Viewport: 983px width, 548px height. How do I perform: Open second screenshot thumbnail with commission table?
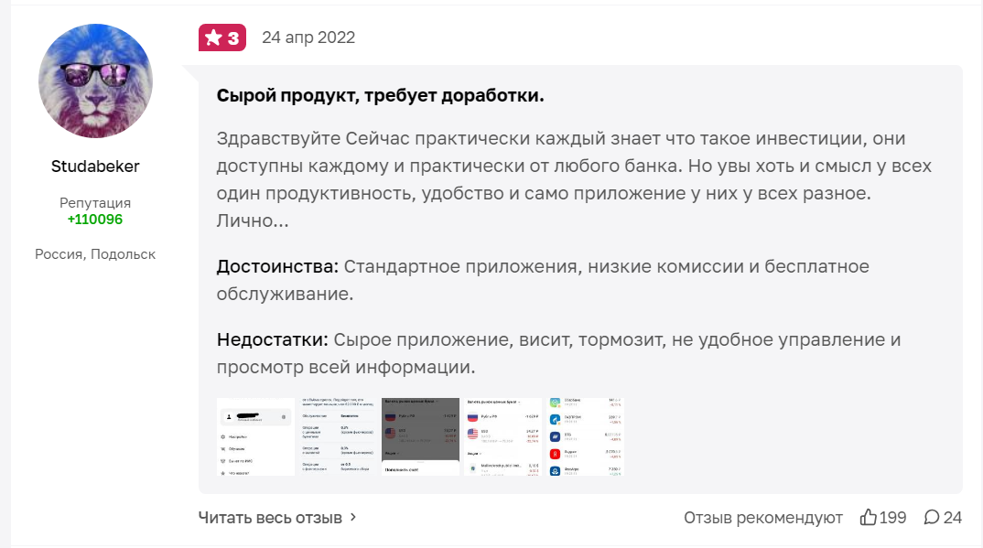point(338,436)
